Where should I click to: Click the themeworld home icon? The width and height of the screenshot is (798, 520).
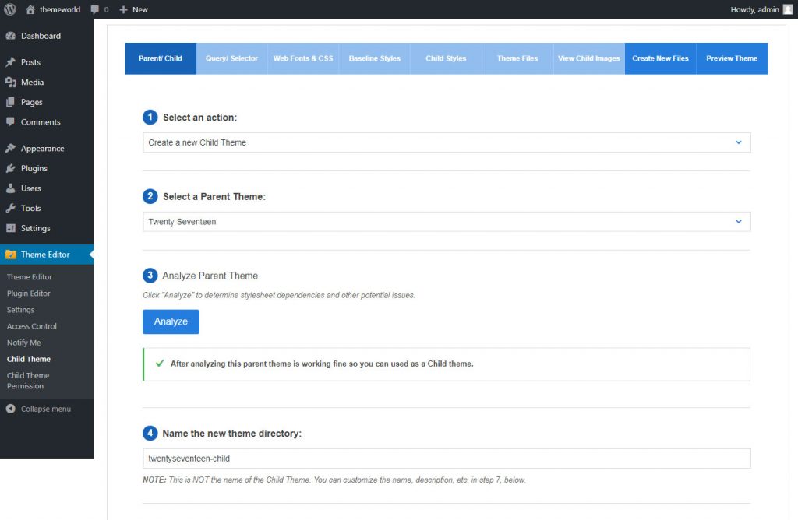point(30,9)
